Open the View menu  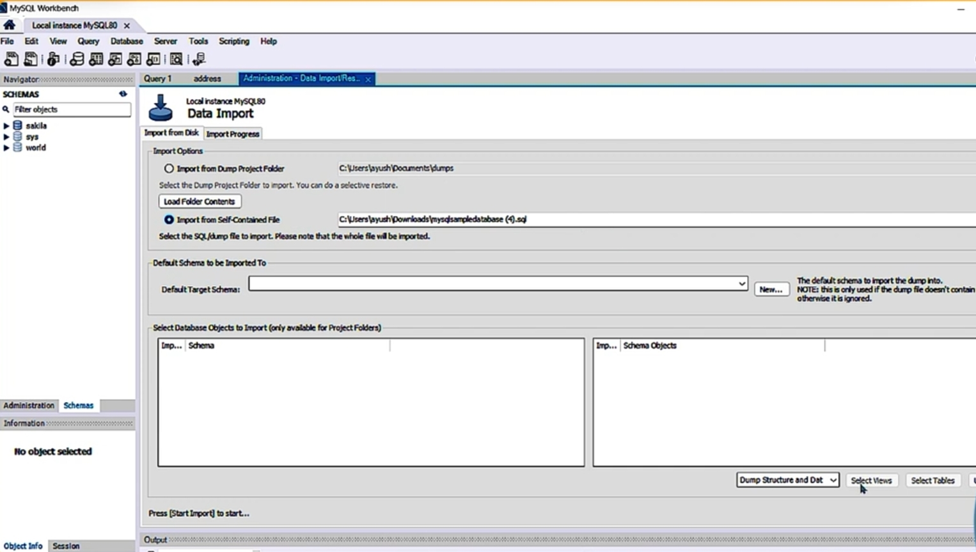[x=58, y=41]
